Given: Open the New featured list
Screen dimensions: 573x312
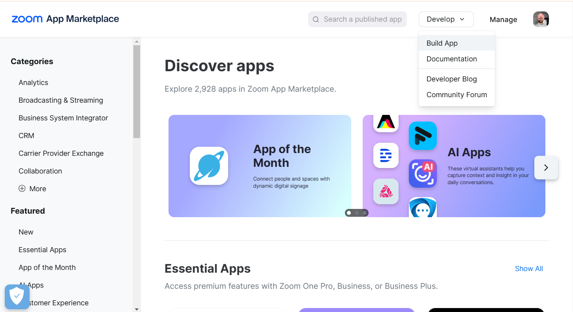Looking at the screenshot, I should [x=26, y=232].
